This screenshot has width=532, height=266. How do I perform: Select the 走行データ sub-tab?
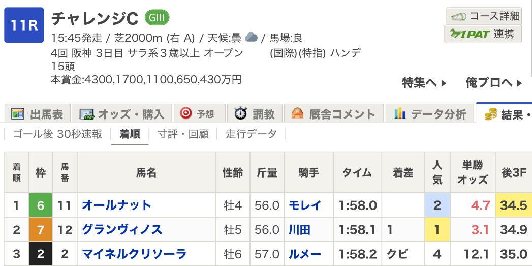(252, 134)
